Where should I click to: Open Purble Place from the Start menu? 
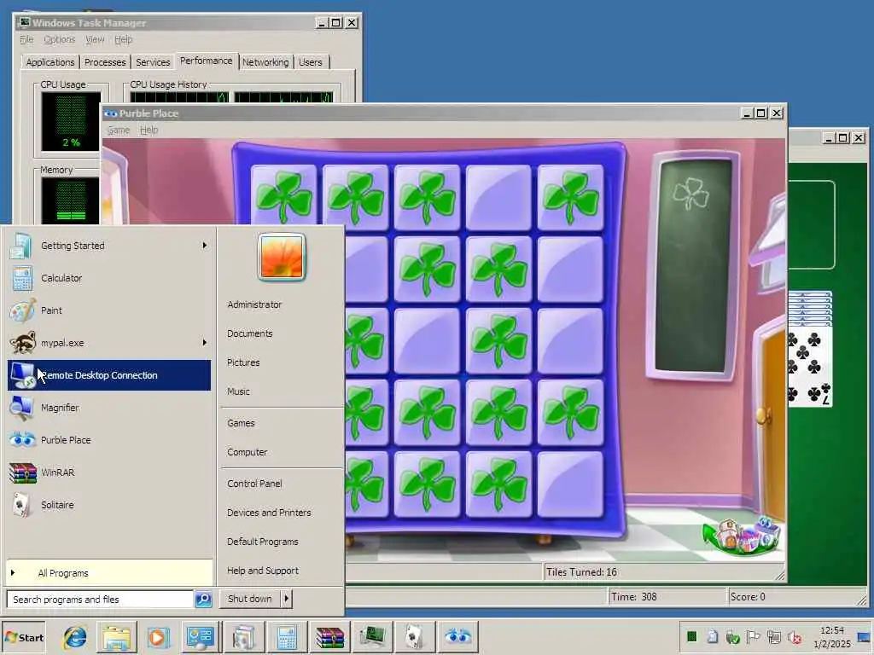(x=109, y=440)
